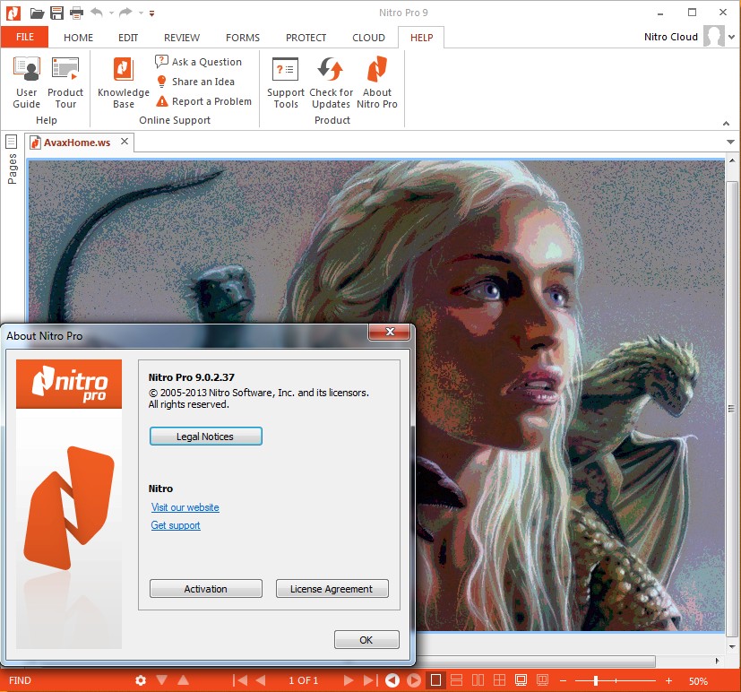The width and height of the screenshot is (741, 692).
Task: Close the About Nitro Pro dialog
Action: [x=390, y=332]
